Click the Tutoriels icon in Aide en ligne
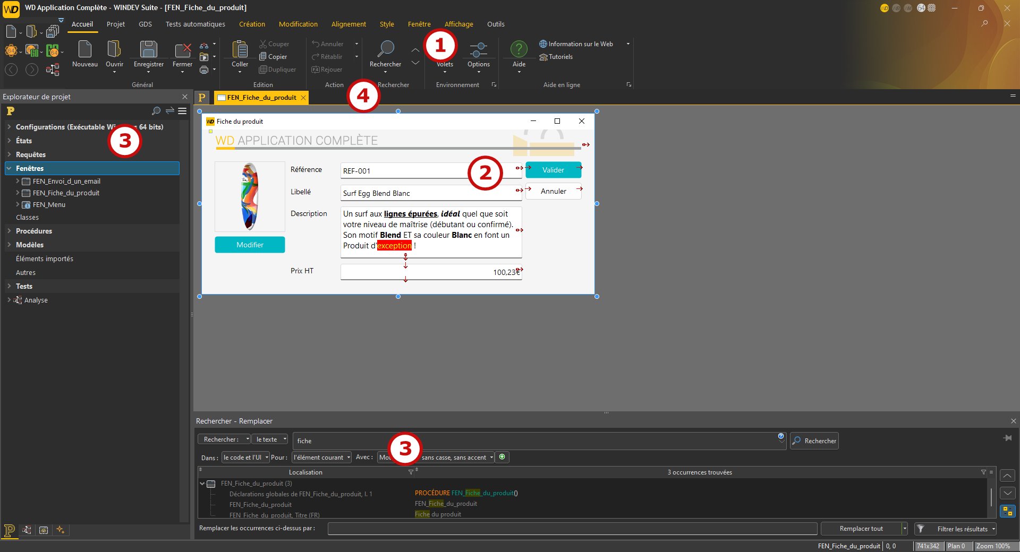 pyautogui.click(x=544, y=57)
